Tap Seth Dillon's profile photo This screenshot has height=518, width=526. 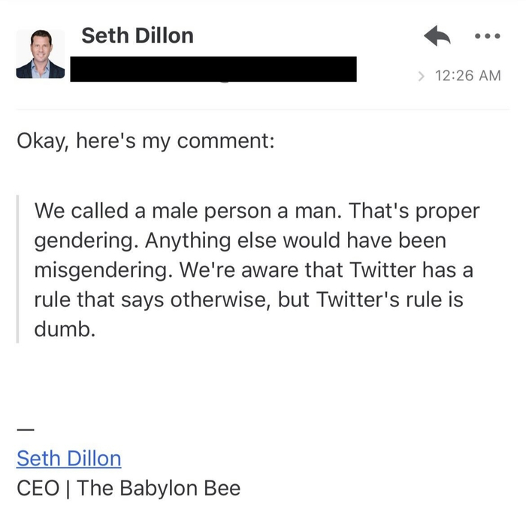click(x=40, y=54)
